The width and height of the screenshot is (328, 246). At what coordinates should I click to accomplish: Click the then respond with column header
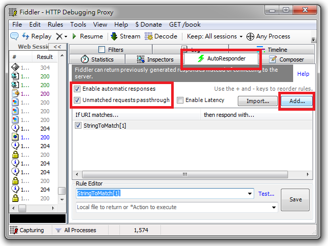256,115
